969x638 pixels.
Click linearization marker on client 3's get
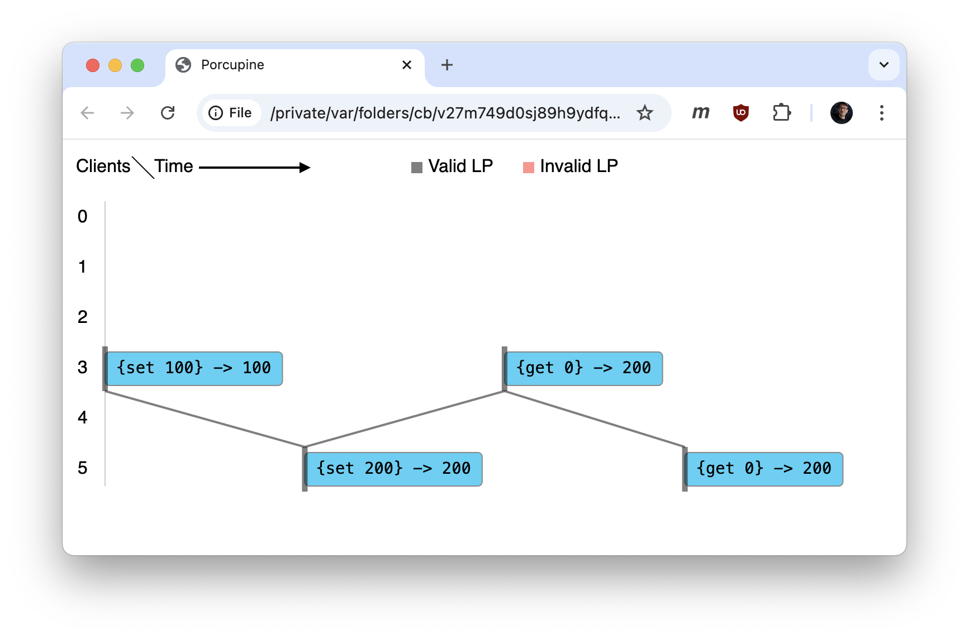[x=505, y=369]
